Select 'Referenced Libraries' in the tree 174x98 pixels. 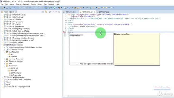point(15,61)
